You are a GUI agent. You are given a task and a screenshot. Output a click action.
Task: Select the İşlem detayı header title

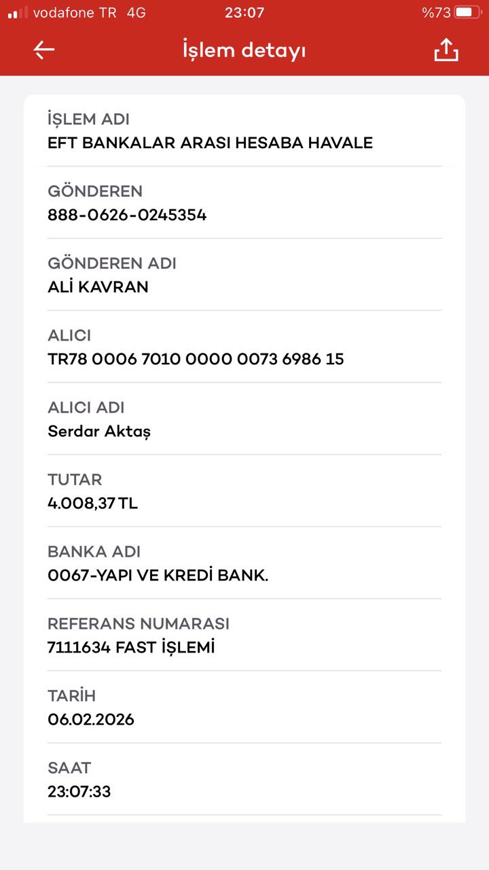point(244,51)
